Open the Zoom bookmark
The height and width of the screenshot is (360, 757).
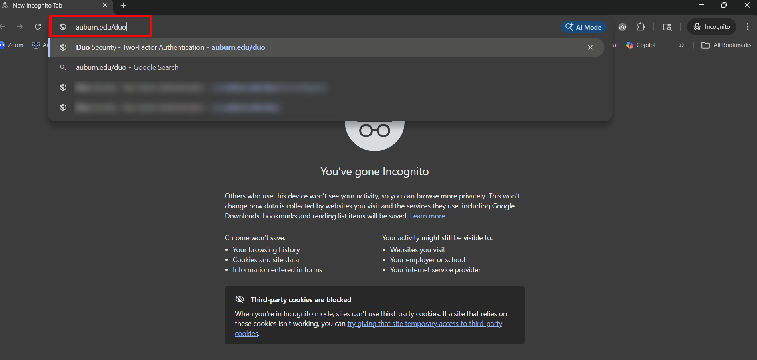pyautogui.click(x=12, y=45)
